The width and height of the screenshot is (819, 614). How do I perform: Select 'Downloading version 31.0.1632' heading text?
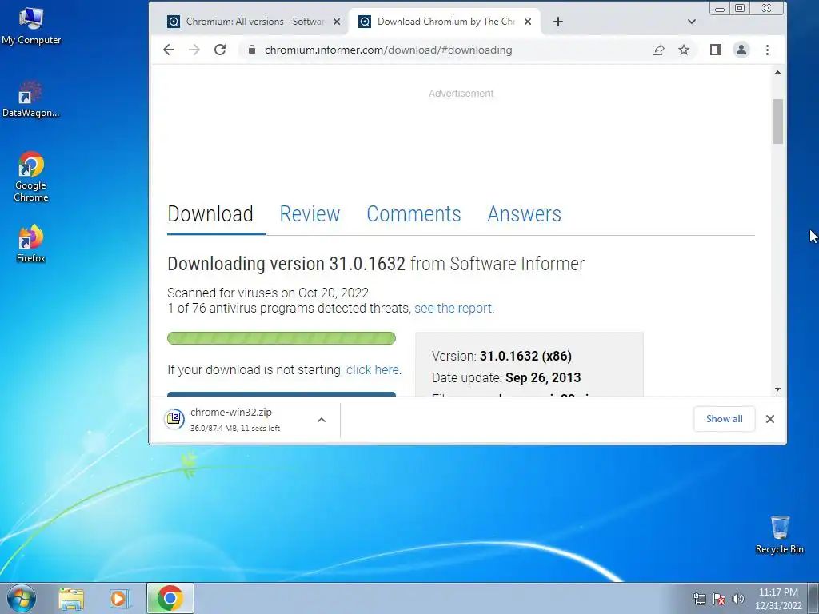pyautogui.click(x=286, y=264)
